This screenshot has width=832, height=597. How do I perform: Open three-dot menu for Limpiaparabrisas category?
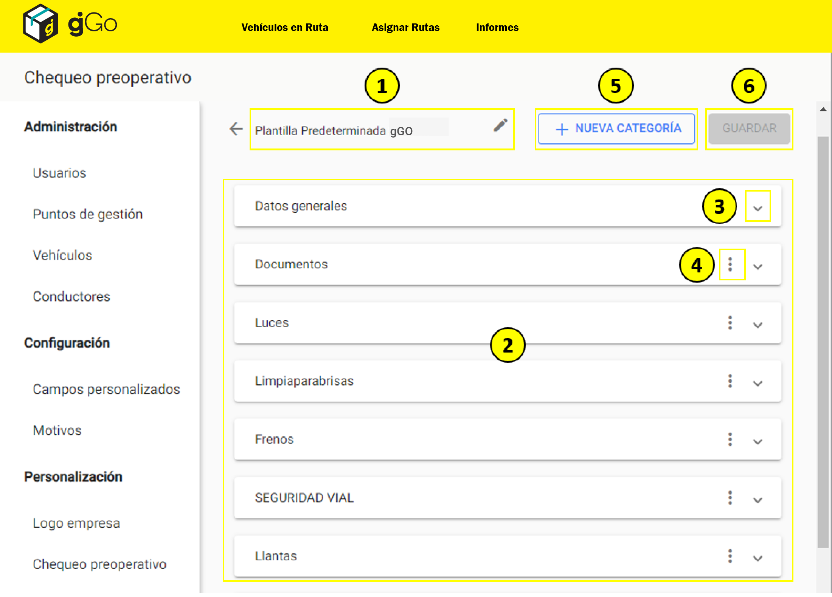pyautogui.click(x=730, y=381)
